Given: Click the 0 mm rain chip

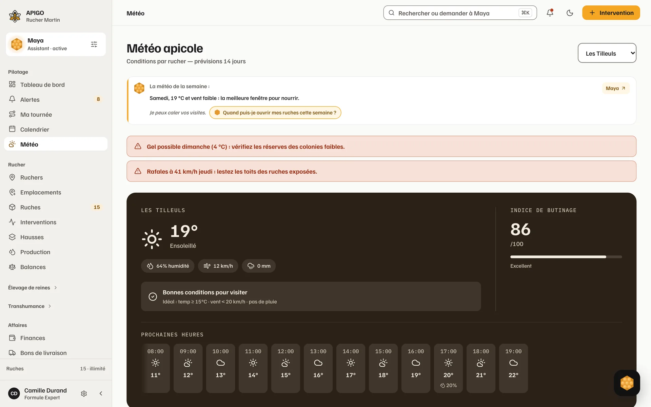Looking at the screenshot, I should point(259,266).
